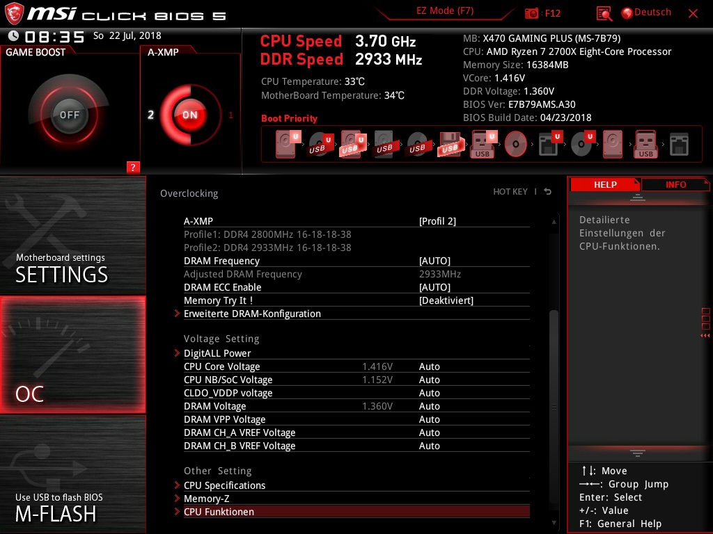Set CLDO_VDDP voltage Auto value

pyautogui.click(x=429, y=393)
